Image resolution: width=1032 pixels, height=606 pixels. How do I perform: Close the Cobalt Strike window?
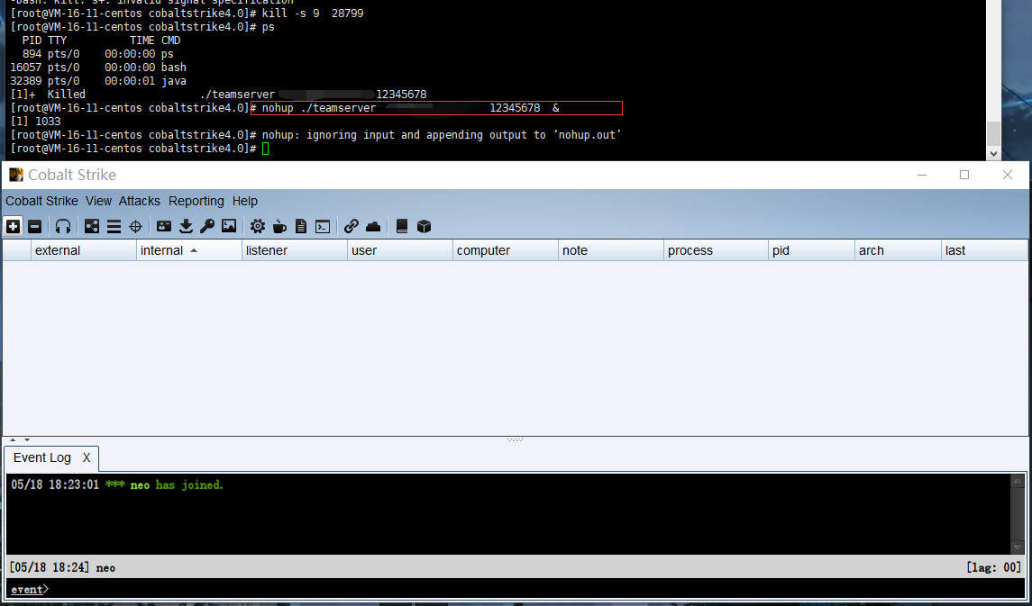click(1007, 175)
